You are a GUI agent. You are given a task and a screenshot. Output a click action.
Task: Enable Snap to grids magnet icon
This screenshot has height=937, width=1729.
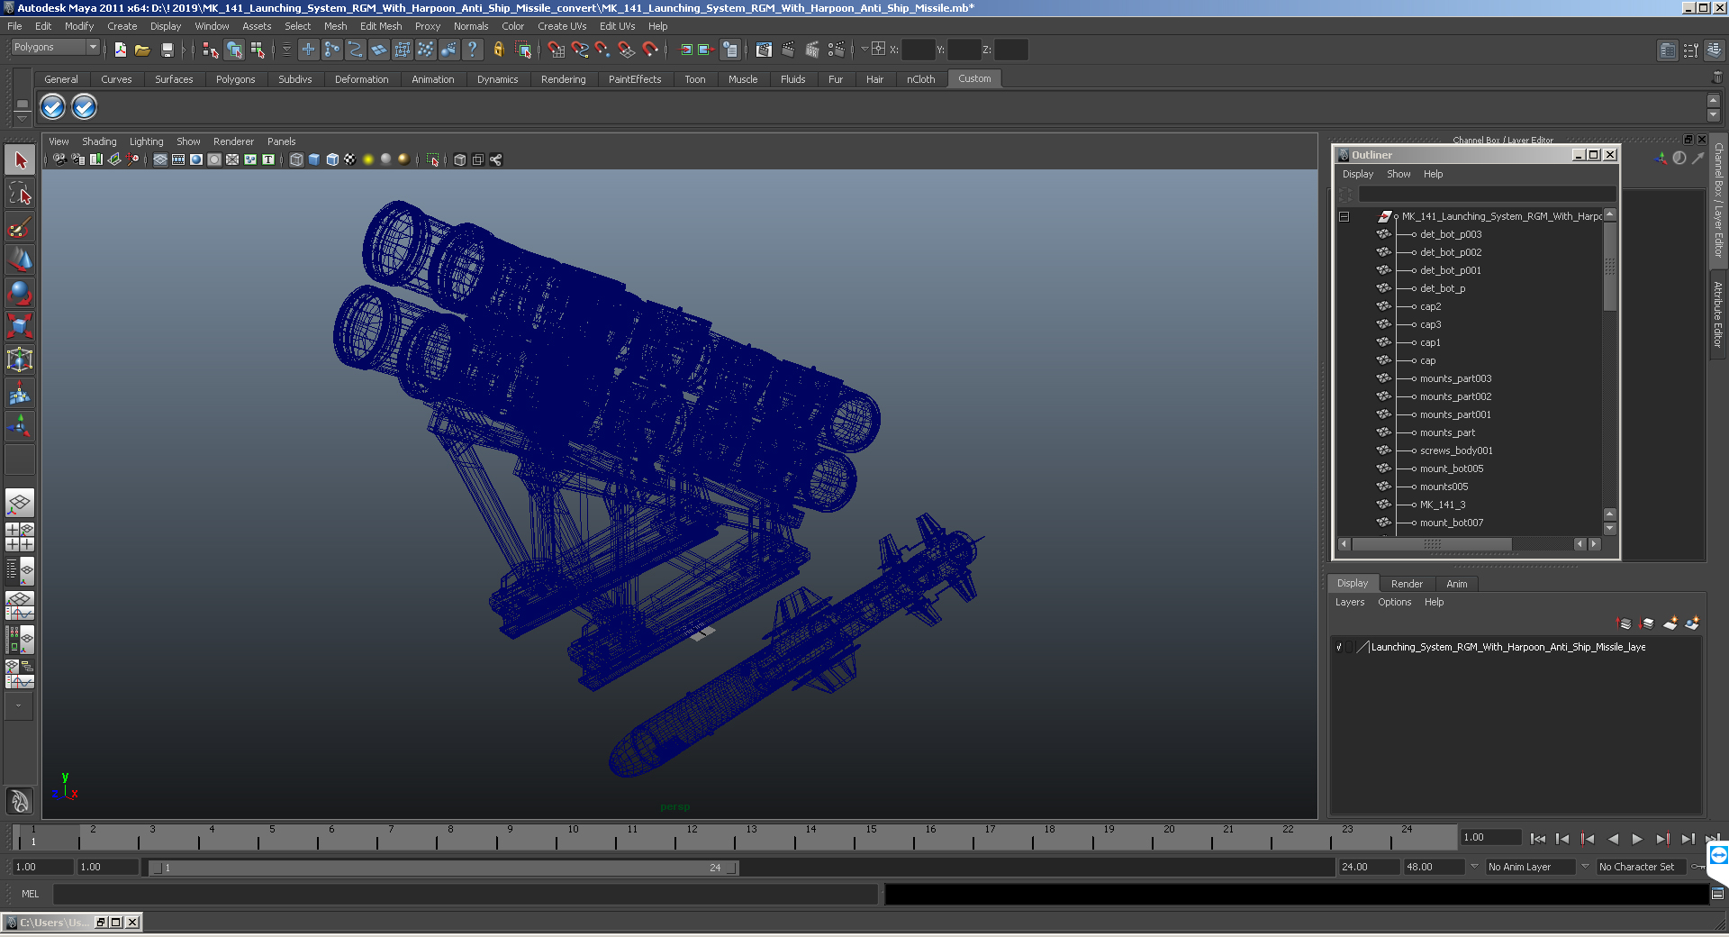click(x=557, y=50)
